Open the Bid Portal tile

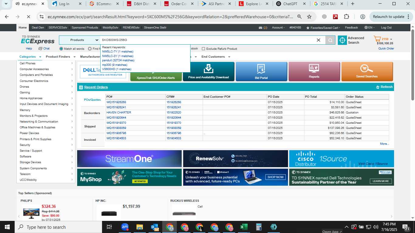click(x=261, y=72)
